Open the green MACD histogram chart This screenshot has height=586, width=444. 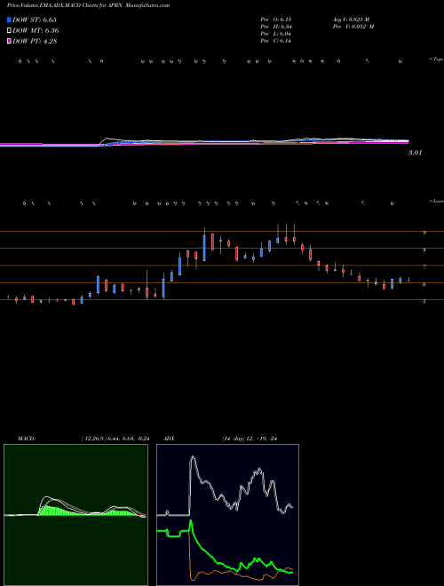[x=75, y=515]
